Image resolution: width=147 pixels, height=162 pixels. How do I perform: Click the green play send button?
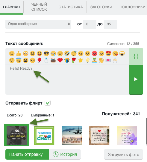(136, 80)
